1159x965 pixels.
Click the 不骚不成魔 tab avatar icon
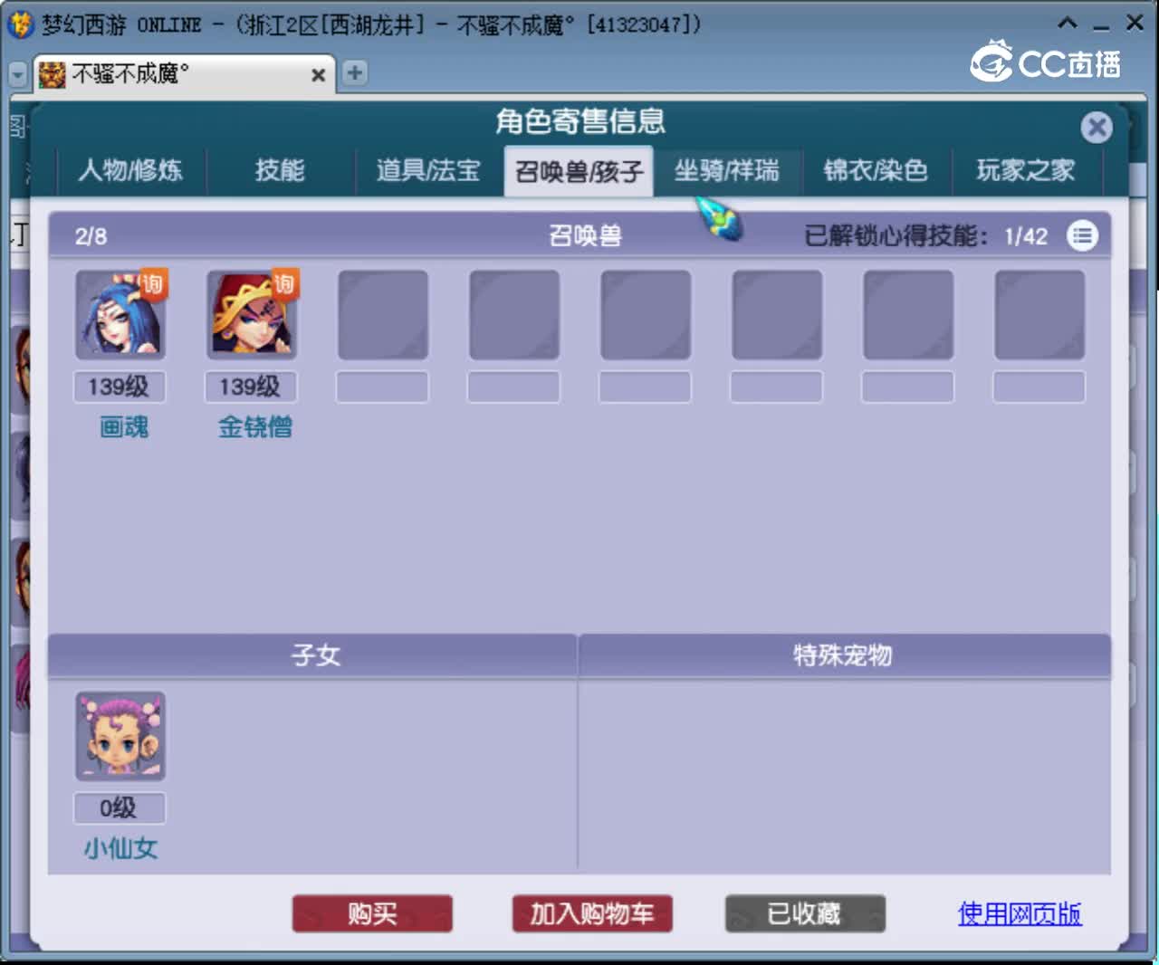click(53, 74)
